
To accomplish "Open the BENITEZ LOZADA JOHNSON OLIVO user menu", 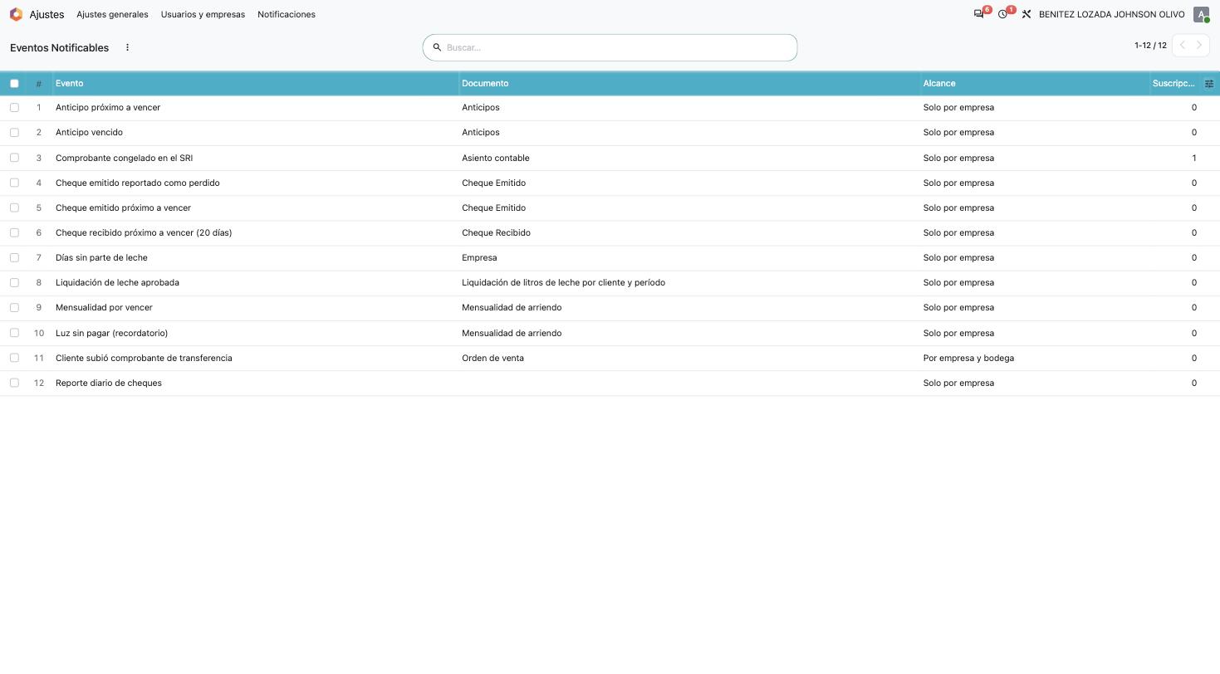I will point(1112,14).
